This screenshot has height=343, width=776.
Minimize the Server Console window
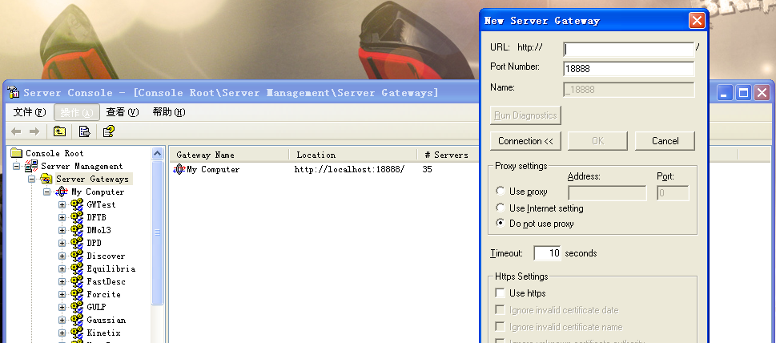tap(725, 92)
